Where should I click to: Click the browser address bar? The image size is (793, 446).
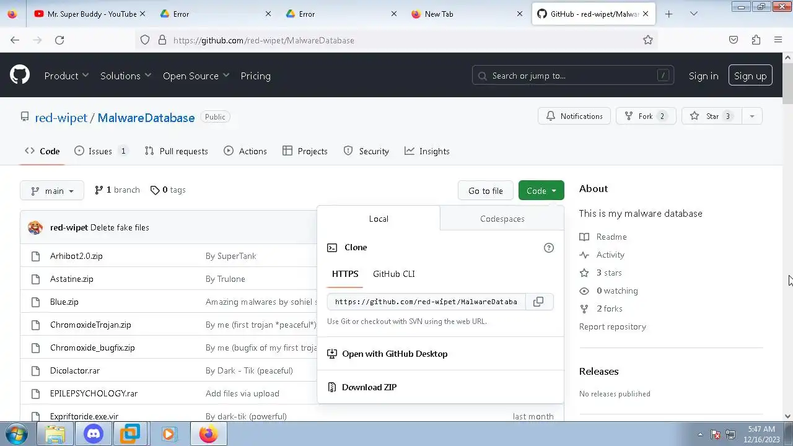click(396, 40)
